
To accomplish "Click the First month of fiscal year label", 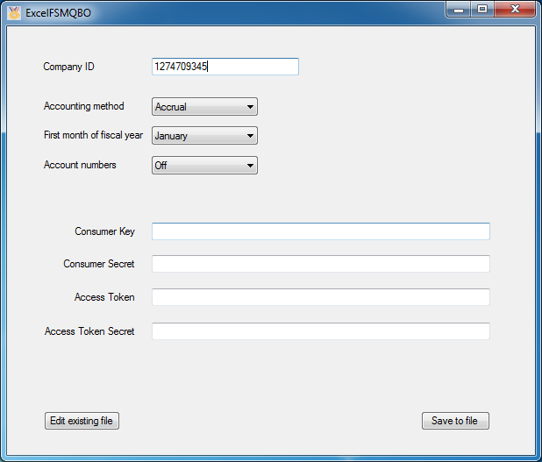I will [x=93, y=135].
